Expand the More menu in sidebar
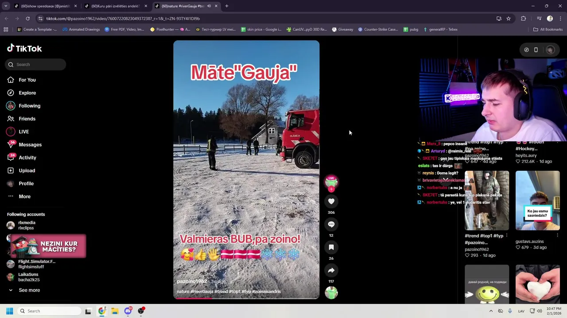 point(24,197)
